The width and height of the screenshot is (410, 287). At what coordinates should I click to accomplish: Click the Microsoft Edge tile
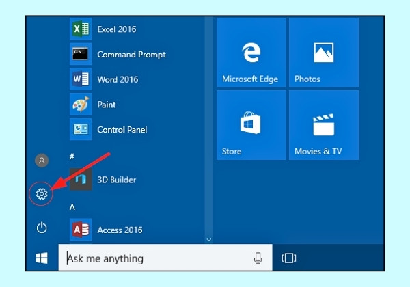tap(251, 53)
